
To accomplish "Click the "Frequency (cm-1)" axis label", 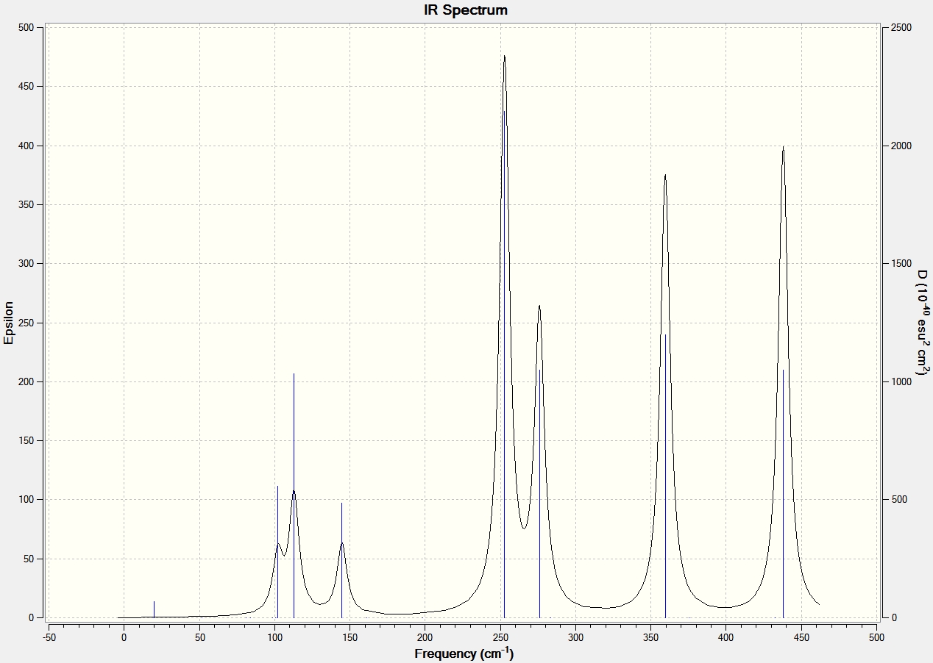I will (x=464, y=653).
